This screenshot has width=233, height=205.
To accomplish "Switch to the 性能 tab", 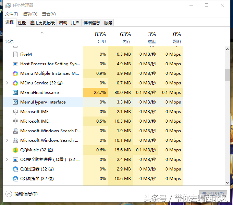I will (22, 23).
